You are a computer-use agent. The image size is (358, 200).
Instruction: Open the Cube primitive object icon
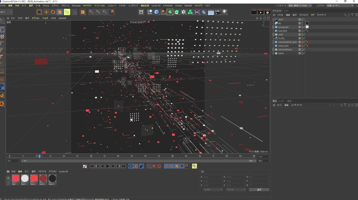pos(156,12)
